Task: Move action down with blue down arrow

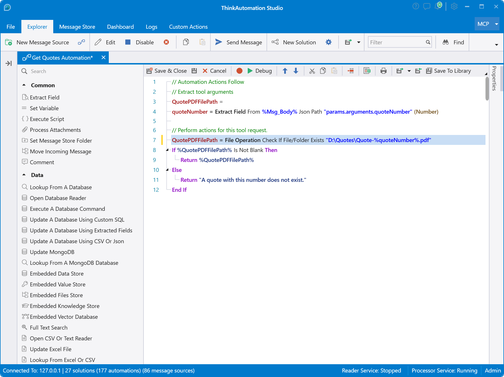Action: (x=296, y=71)
